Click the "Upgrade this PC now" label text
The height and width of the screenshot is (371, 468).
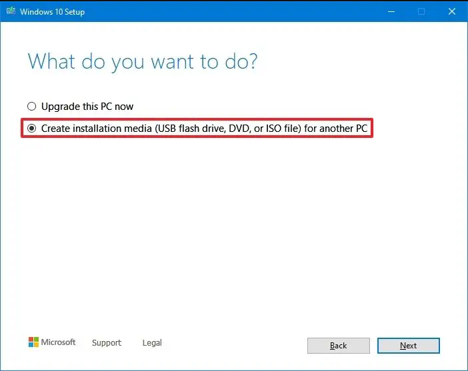click(x=87, y=106)
